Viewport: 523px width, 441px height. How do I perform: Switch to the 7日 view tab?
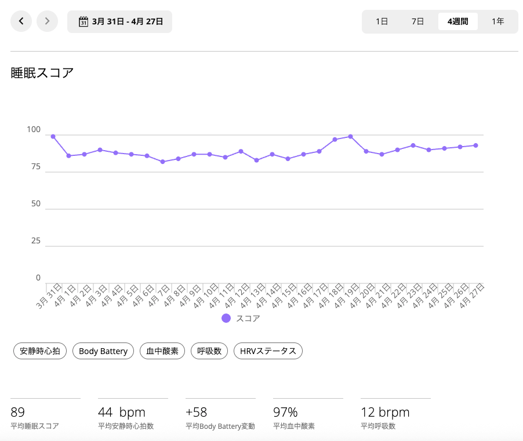(x=417, y=21)
